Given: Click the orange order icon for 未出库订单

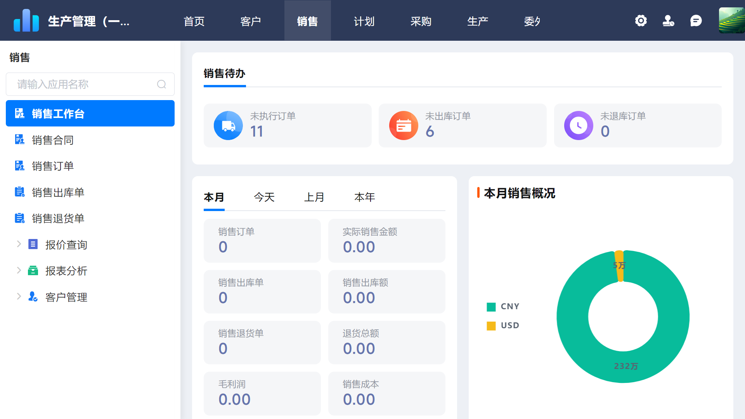Looking at the screenshot, I should (x=403, y=125).
